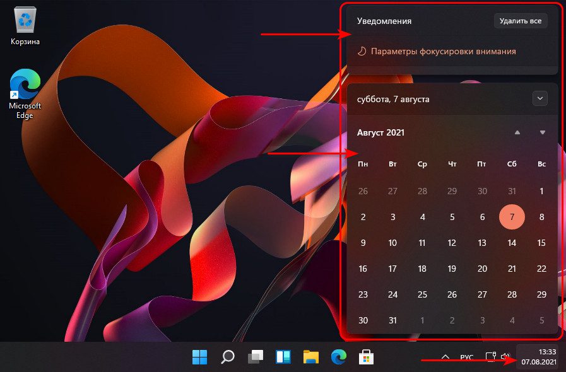Select August 31 in the calendar
The image size is (566, 372).
[x=392, y=320]
